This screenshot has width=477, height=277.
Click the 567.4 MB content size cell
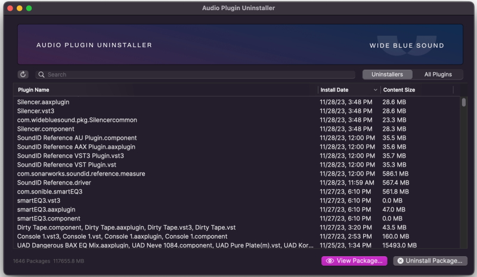click(395, 183)
